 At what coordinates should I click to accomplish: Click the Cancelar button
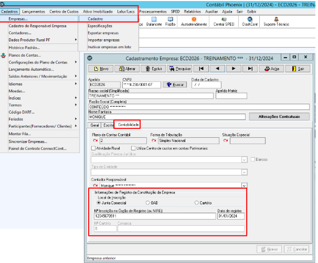click(x=296, y=249)
